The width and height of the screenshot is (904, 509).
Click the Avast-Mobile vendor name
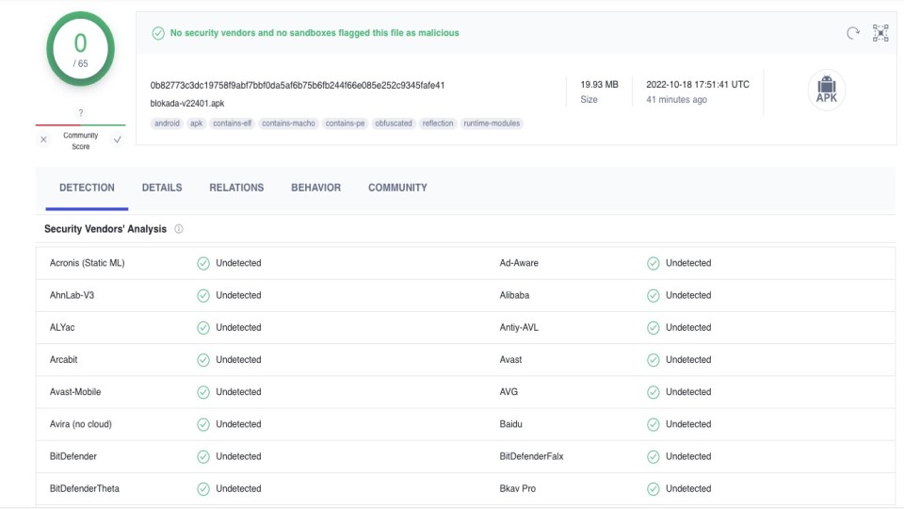75,392
